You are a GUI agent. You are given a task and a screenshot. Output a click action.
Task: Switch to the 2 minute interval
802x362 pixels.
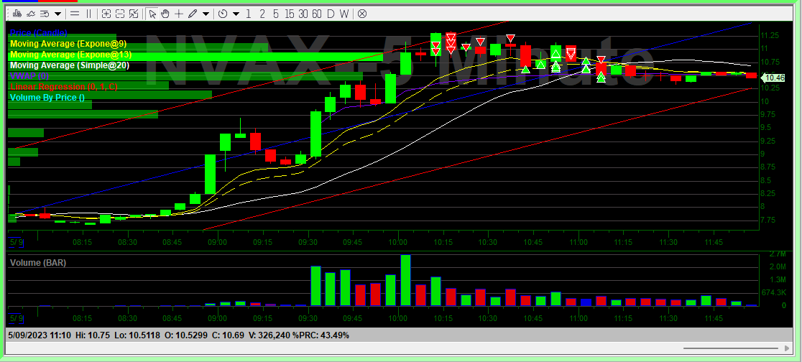[262, 14]
